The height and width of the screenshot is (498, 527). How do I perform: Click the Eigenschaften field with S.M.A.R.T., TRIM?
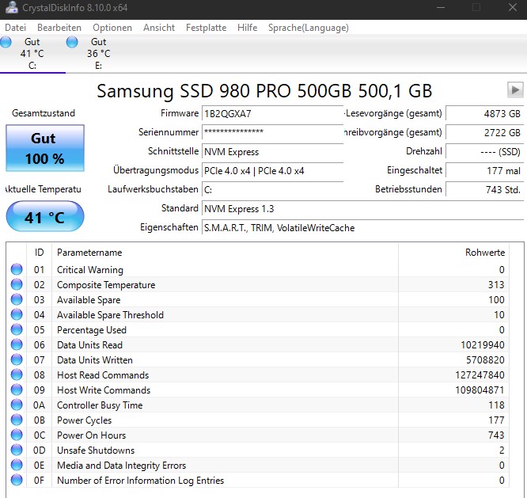(x=362, y=228)
